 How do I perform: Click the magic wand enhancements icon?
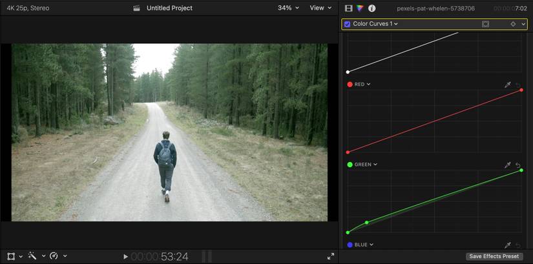coord(33,256)
